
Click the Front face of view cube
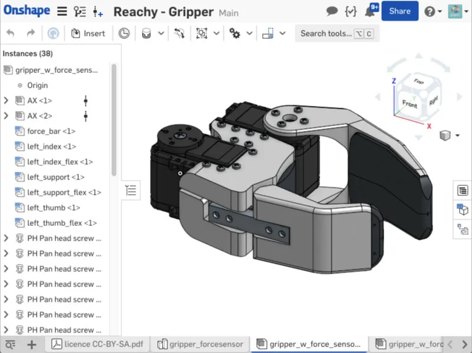coord(410,104)
